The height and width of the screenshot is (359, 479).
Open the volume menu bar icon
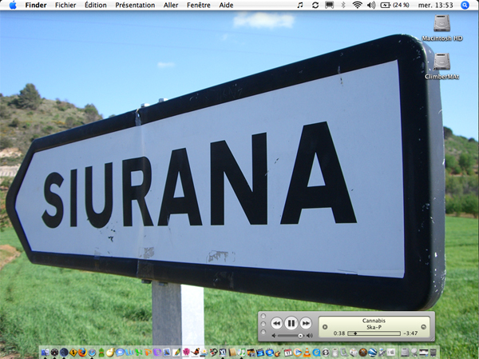pos(370,5)
